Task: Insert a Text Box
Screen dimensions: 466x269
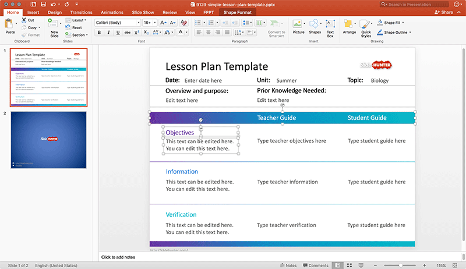Action: pos(330,28)
